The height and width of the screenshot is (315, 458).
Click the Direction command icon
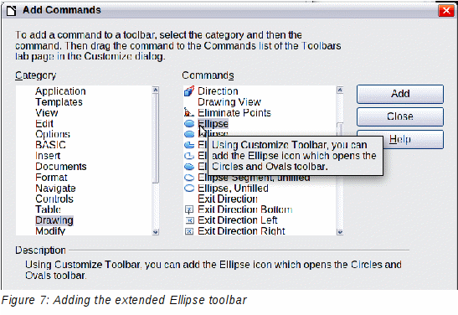coord(189,91)
